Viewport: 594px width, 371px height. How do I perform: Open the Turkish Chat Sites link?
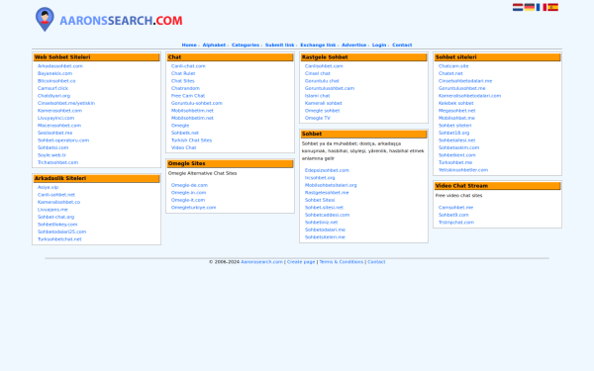(x=191, y=140)
